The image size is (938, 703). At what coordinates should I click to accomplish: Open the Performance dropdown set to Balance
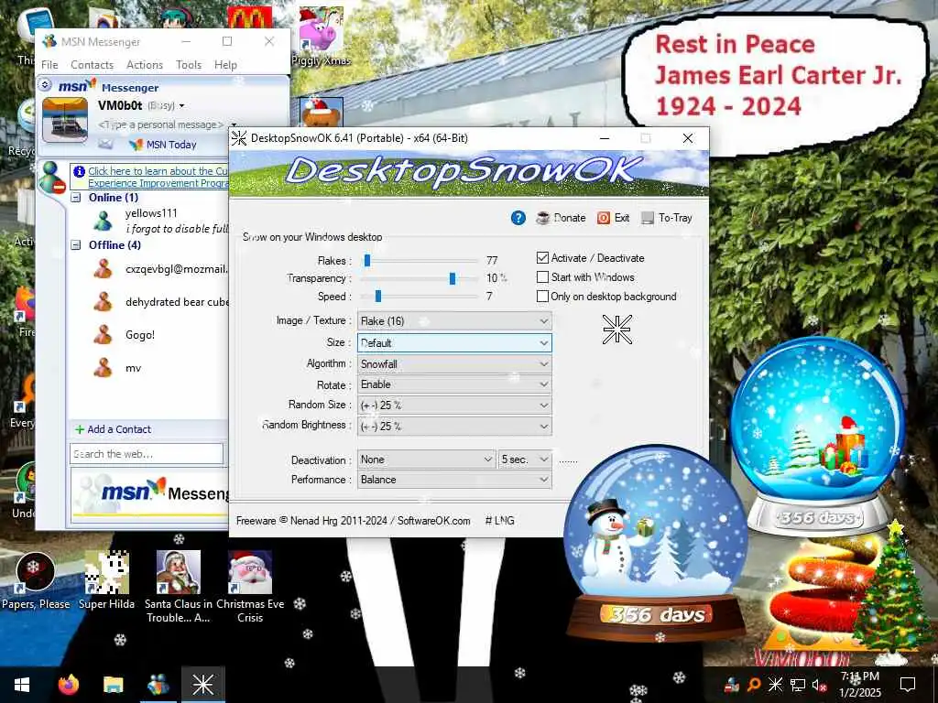click(x=454, y=480)
